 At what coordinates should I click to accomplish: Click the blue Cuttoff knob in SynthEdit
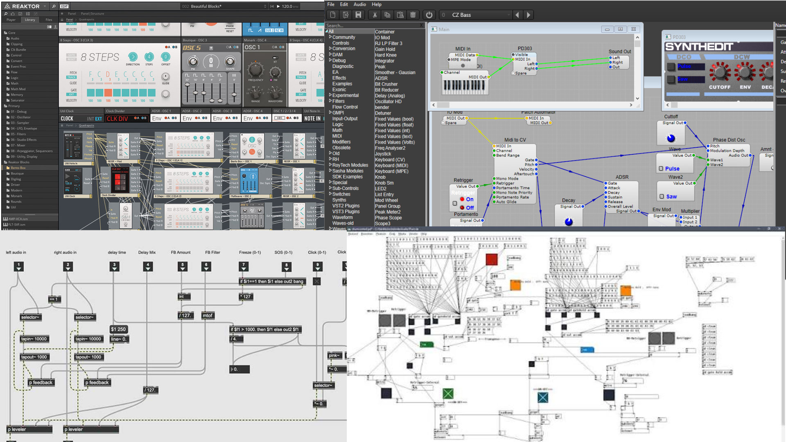tap(671, 138)
